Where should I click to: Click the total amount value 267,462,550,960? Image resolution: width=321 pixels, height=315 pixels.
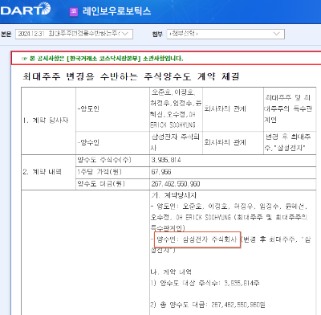[x=176, y=184]
